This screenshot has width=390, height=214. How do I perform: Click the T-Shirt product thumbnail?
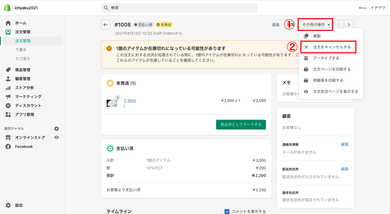pos(112,103)
